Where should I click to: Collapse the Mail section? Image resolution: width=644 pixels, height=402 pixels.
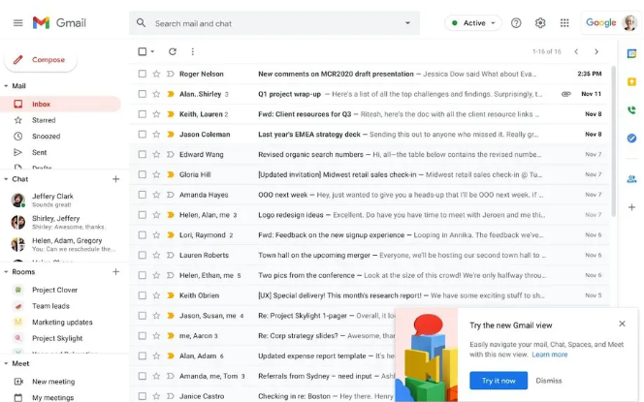6,86
